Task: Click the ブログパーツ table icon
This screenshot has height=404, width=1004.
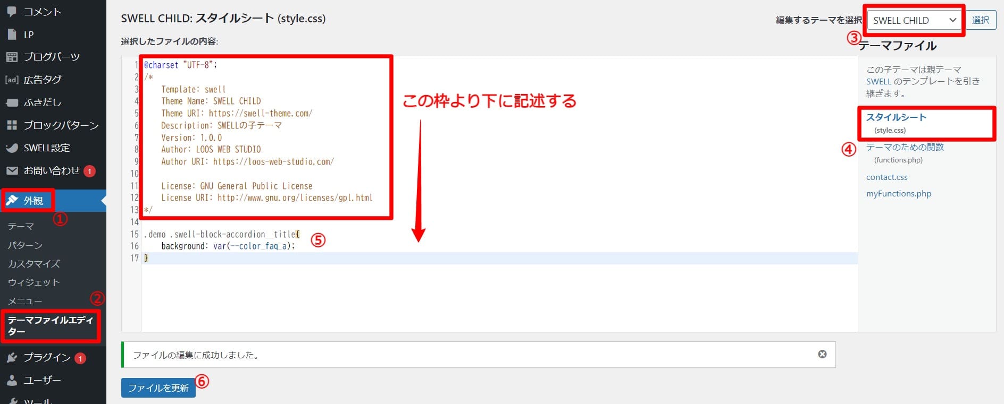Action: point(12,57)
